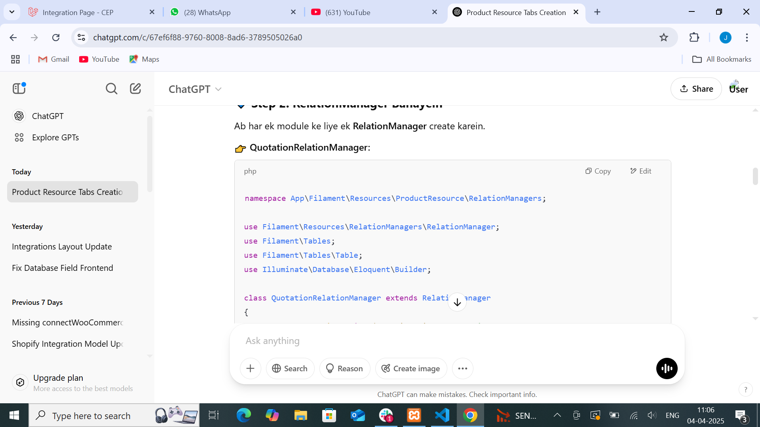This screenshot has width=760, height=427.
Task: Toggle the ChatGPT sidebar panel icon
Action: (x=19, y=89)
